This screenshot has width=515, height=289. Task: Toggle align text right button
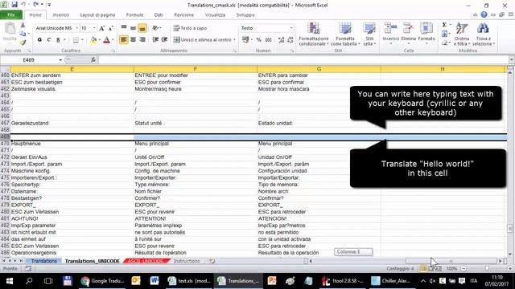coord(142,39)
